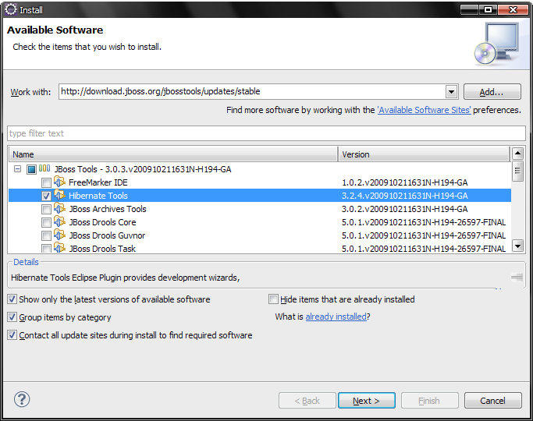Select the FreeMarker IDE row text
Viewport: 533px width, 421px height.
[x=98, y=182]
